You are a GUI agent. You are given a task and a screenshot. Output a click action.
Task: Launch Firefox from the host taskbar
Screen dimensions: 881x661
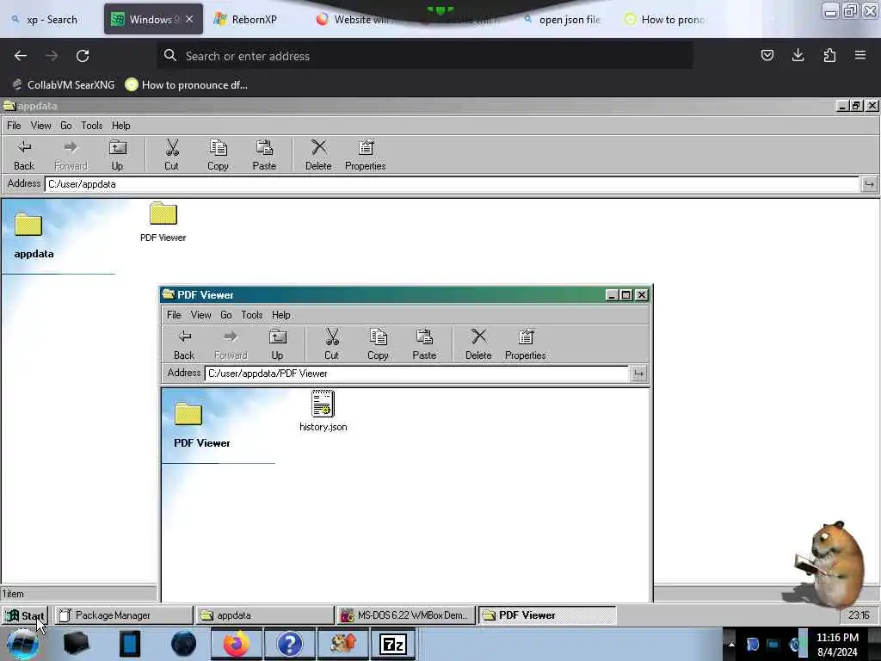tap(236, 644)
